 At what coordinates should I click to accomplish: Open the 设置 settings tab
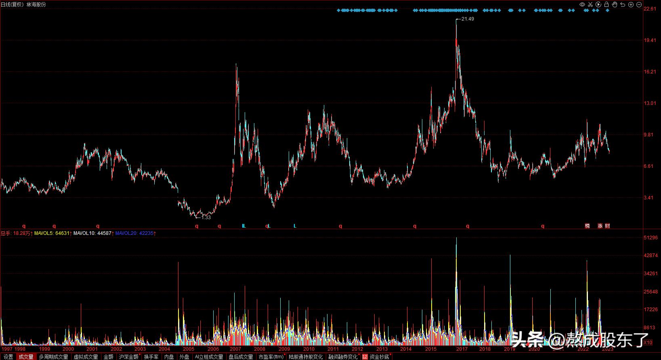(x=8, y=357)
